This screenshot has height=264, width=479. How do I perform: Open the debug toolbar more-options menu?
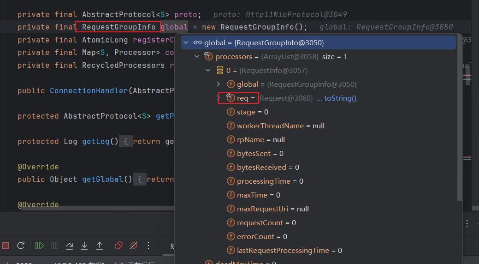click(x=148, y=246)
